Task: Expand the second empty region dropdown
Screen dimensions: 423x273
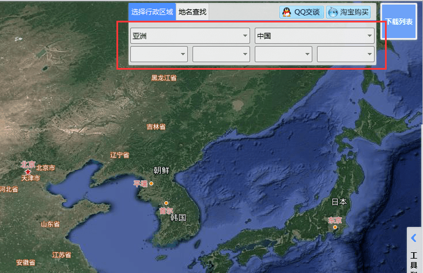Action: coord(221,54)
